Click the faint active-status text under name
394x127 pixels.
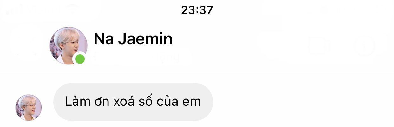click(x=136, y=58)
